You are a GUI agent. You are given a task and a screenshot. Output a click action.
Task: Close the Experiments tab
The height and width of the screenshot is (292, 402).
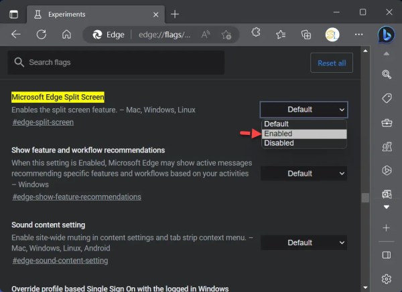point(155,15)
